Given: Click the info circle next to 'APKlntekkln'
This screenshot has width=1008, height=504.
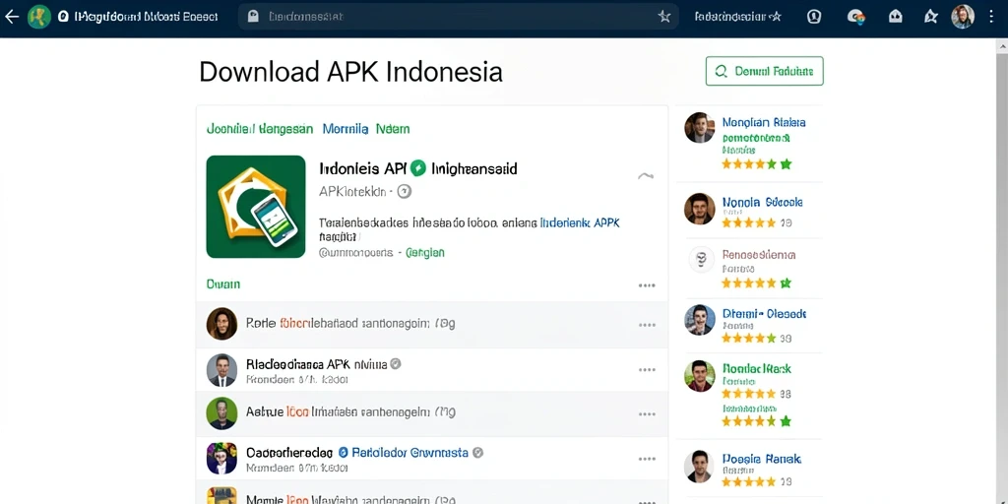Looking at the screenshot, I should click(405, 191).
